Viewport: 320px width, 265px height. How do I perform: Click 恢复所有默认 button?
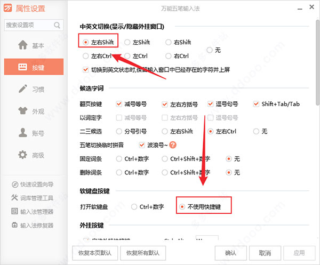(143, 253)
